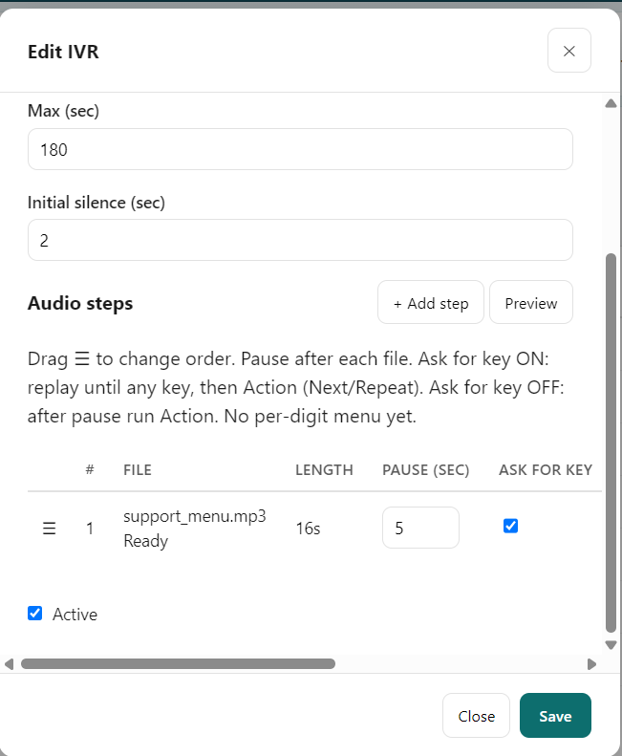Click the Max (sec) label
622x756 pixels.
(x=63, y=111)
